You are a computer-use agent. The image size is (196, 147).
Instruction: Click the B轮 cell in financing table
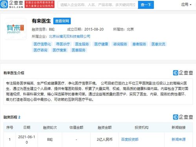coord(50,140)
